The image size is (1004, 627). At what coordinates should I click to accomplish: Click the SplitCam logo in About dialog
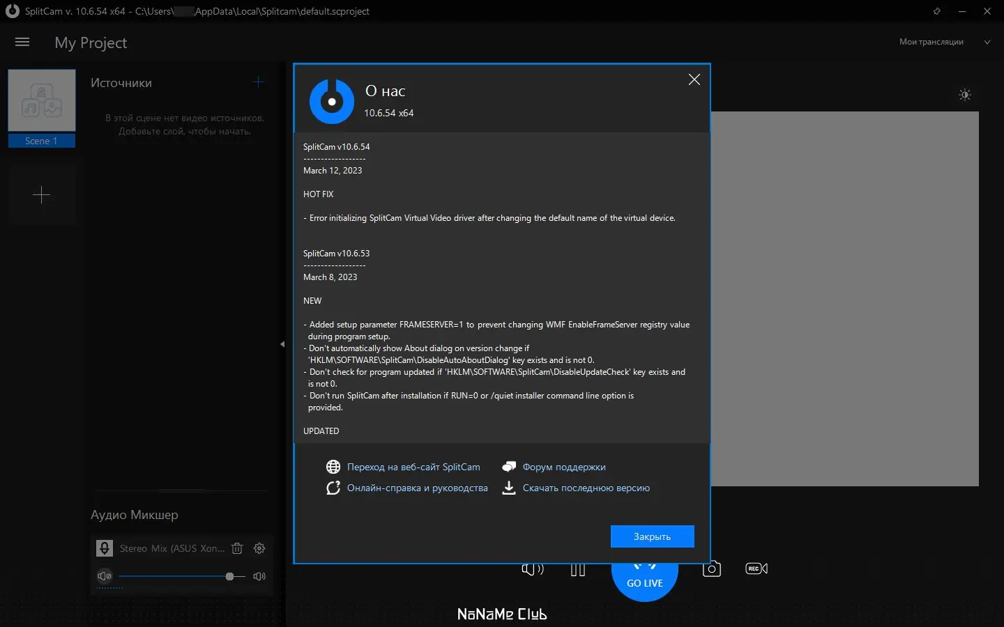(x=332, y=102)
